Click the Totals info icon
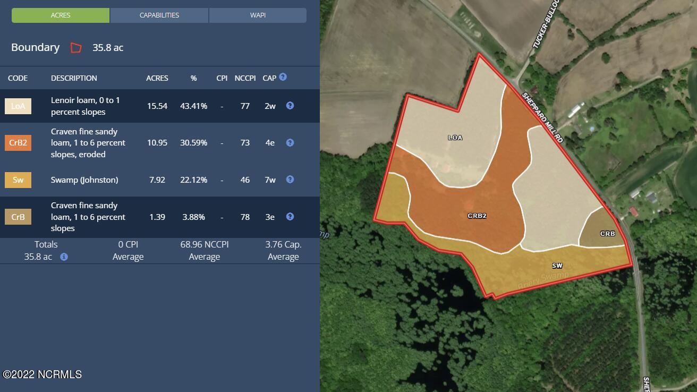 coord(64,257)
